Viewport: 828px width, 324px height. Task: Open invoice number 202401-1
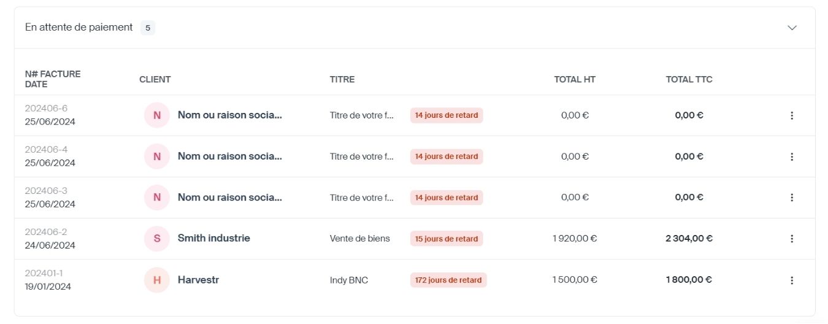click(44, 273)
